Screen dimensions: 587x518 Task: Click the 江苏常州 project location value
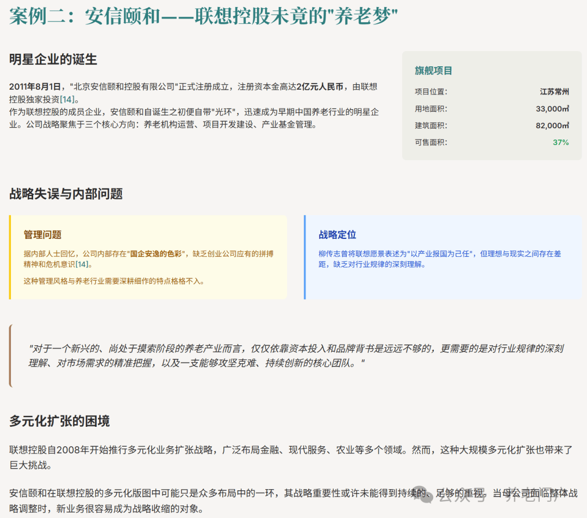click(x=554, y=92)
